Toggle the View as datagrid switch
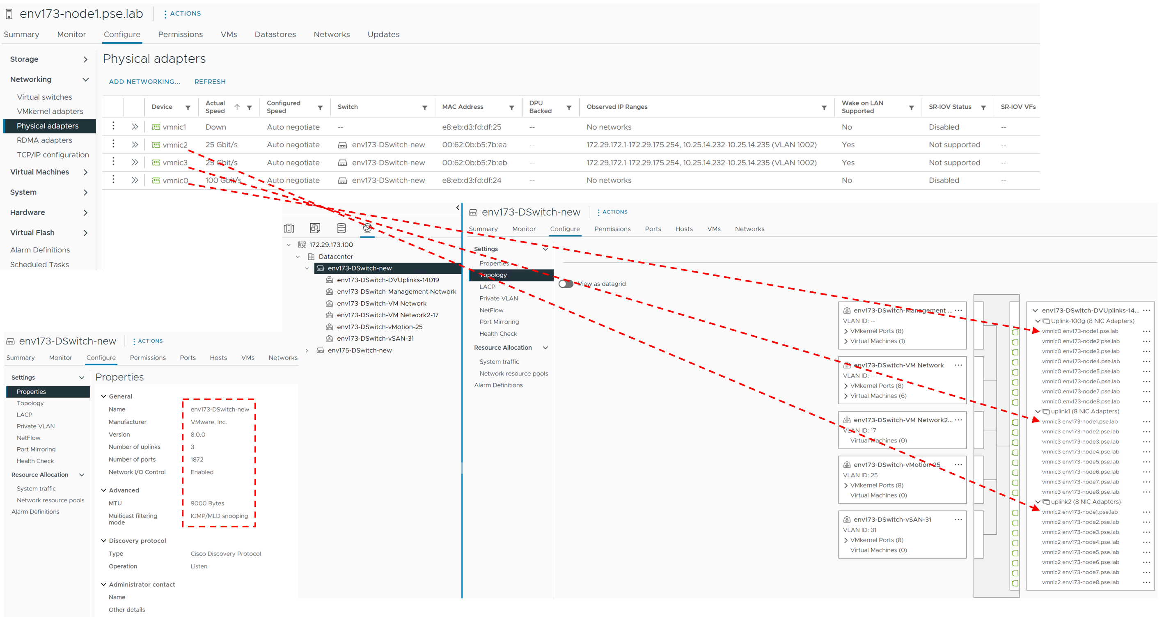Viewport: 1164px width, 623px height. click(x=566, y=284)
